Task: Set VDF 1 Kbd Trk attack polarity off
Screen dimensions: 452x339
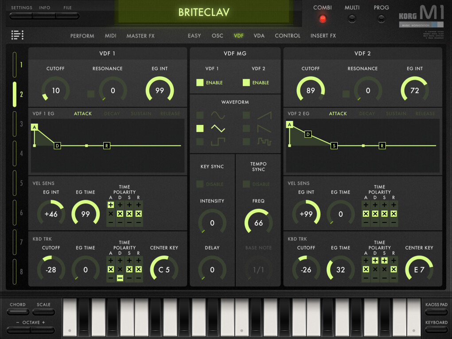Action: pos(111,269)
